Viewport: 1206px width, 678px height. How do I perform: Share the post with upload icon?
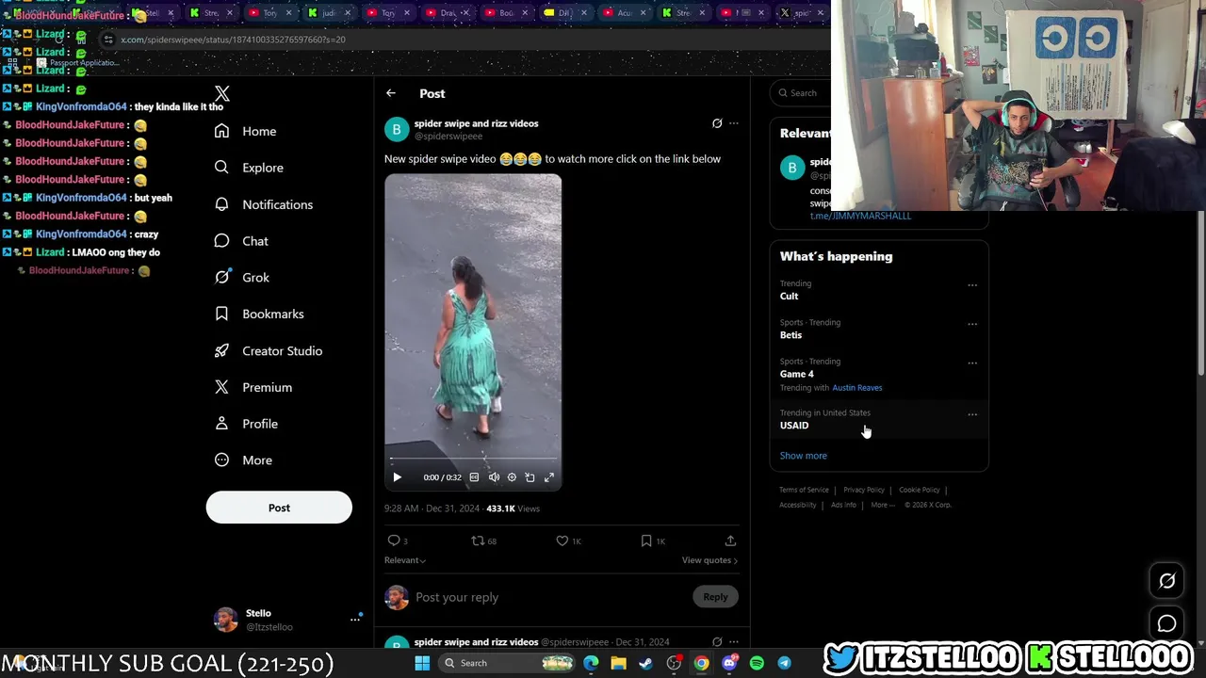click(x=730, y=541)
